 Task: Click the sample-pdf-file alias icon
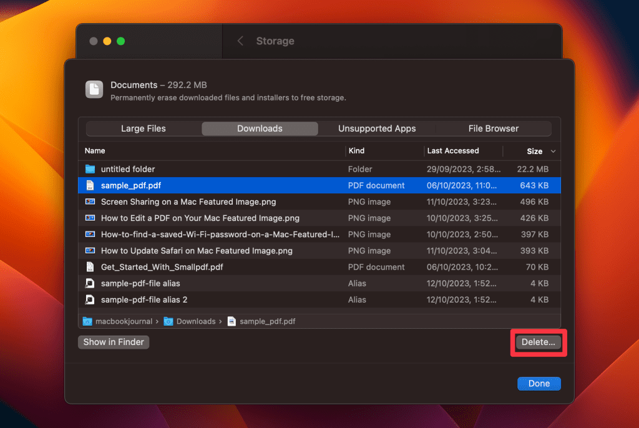(x=90, y=283)
